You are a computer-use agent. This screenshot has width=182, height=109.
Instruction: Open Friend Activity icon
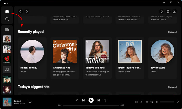click(x=168, y=11)
